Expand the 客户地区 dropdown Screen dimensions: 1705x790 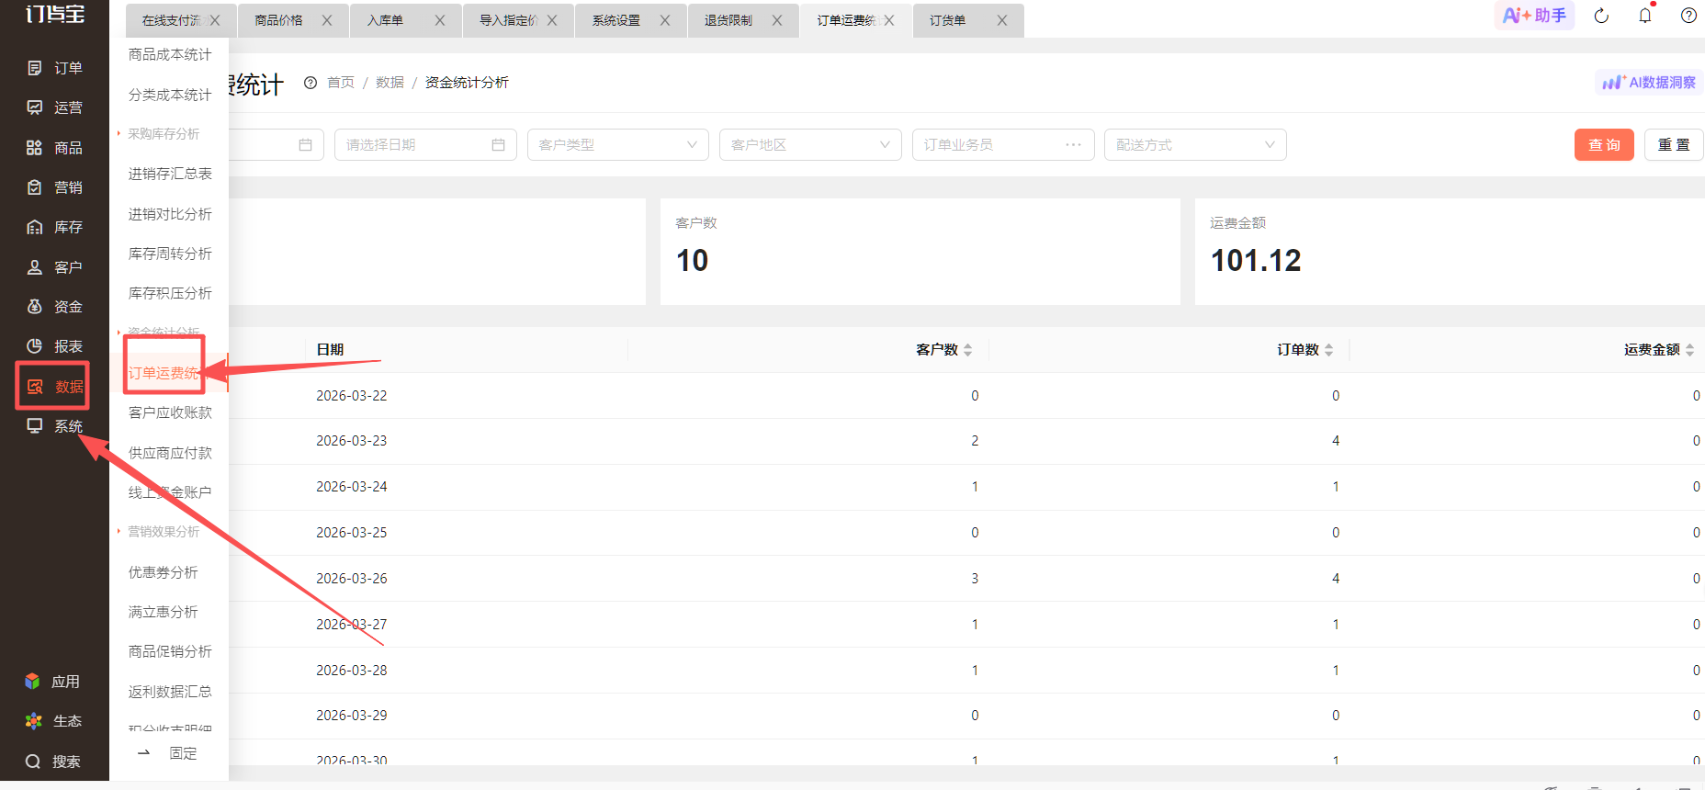click(810, 145)
